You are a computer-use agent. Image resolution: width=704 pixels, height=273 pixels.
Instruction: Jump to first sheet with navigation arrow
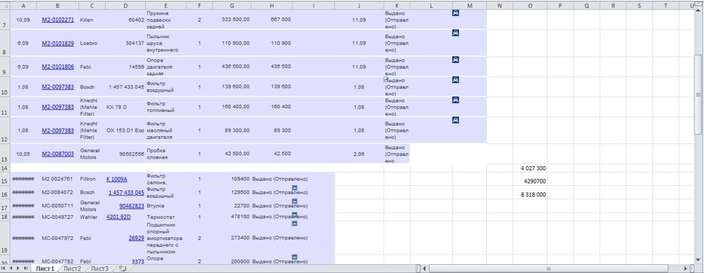point(4,268)
